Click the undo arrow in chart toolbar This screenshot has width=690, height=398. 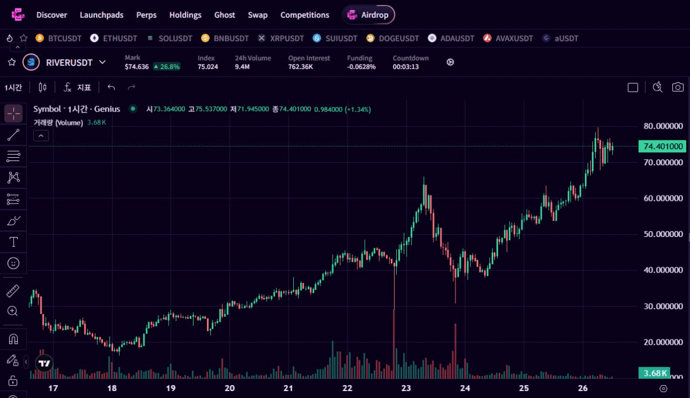pos(111,87)
